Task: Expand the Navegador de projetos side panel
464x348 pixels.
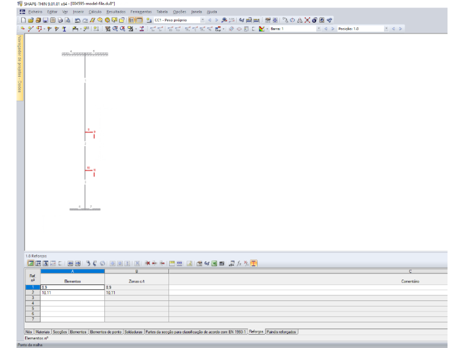Action: (20, 67)
